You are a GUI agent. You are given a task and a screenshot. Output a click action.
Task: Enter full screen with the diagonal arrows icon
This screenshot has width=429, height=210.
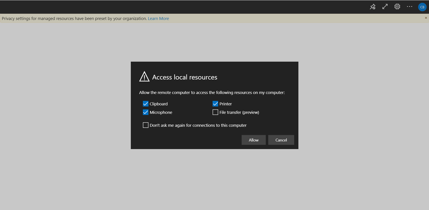385,7
